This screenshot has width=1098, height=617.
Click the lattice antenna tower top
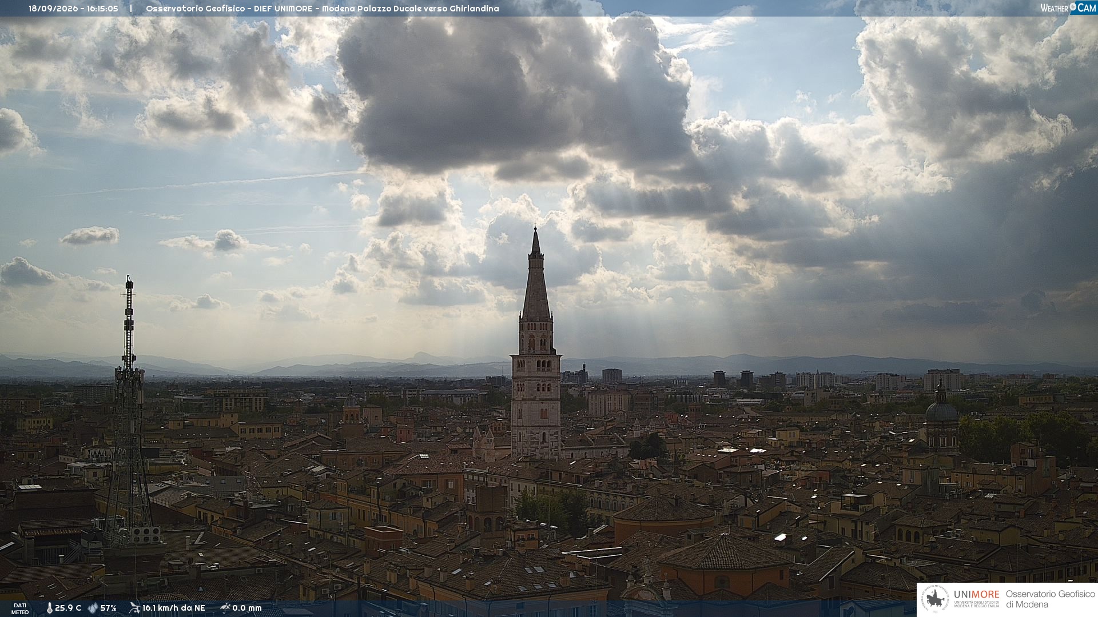(x=129, y=297)
